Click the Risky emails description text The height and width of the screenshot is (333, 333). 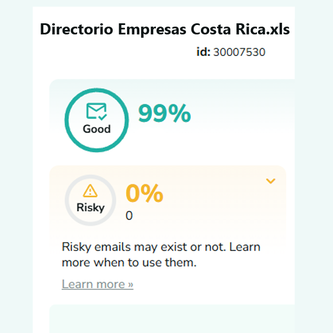click(x=161, y=247)
